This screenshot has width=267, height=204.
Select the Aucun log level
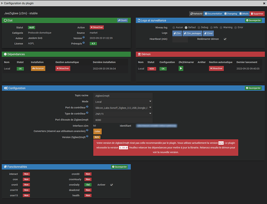pos(174,27)
